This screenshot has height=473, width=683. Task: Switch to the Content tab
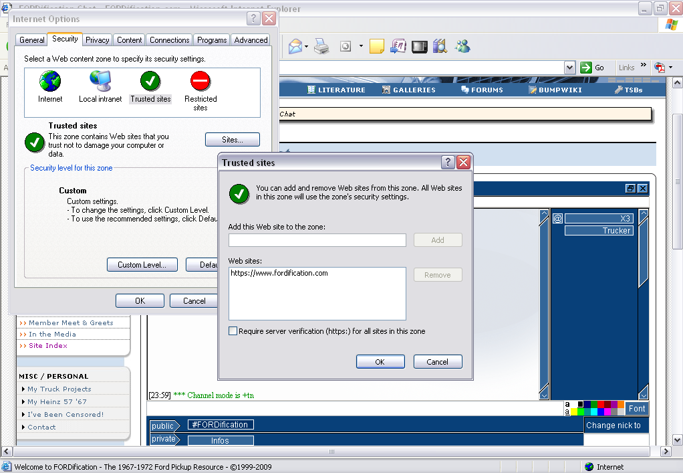click(130, 40)
